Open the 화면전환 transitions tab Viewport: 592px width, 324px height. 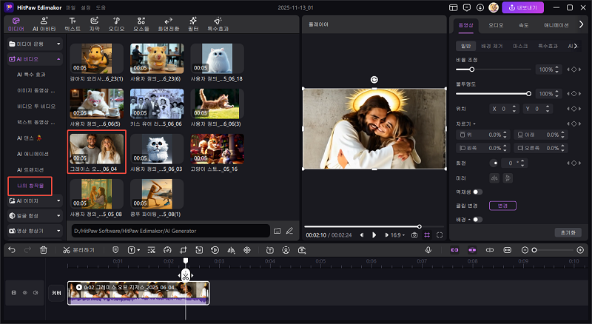coord(169,24)
